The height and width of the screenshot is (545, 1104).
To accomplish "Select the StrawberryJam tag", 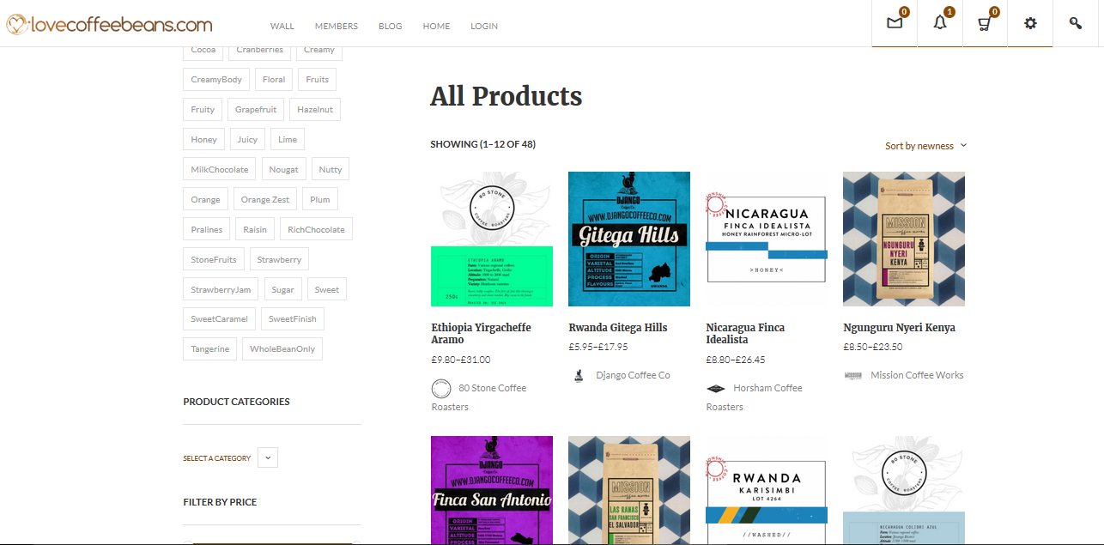I will pyautogui.click(x=221, y=290).
